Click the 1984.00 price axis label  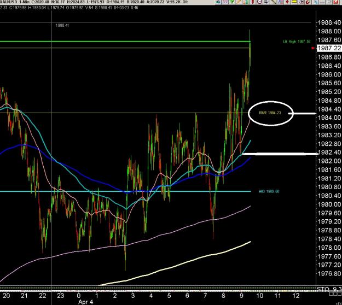[329, 118]
